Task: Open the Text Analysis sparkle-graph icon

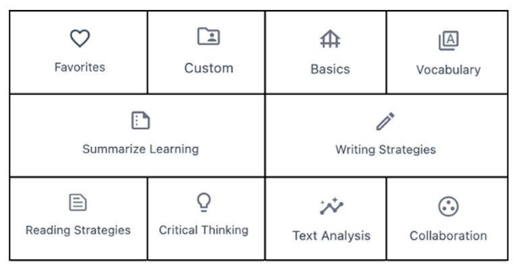Action: click(331, 206)
